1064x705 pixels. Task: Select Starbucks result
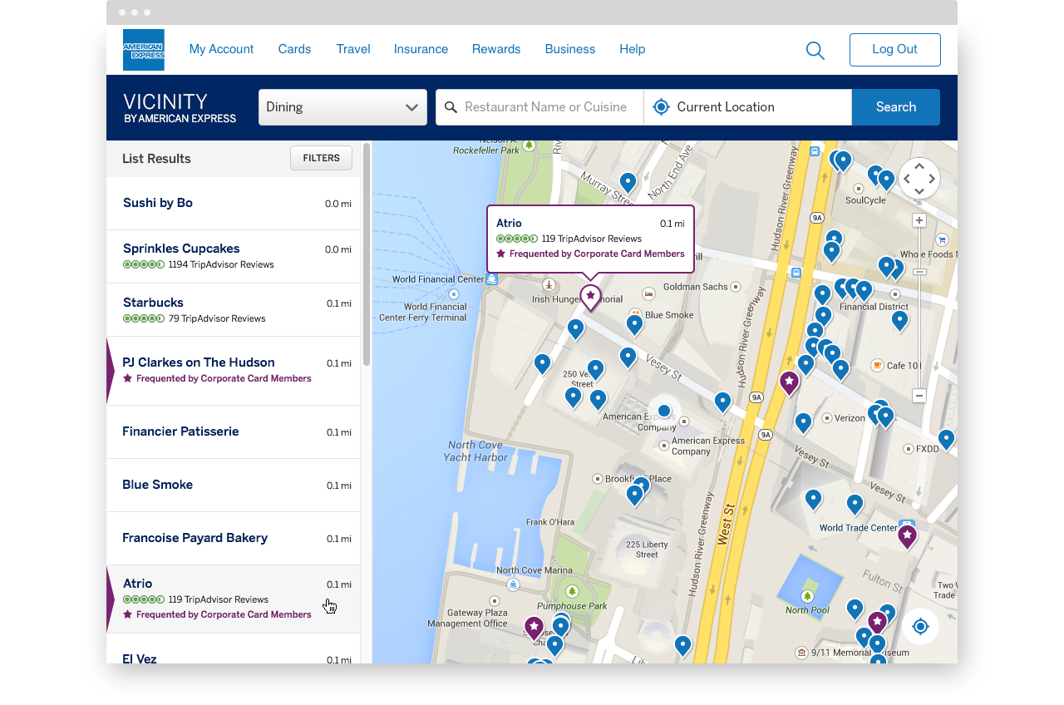pyautogui.click(x=234, y=310)
